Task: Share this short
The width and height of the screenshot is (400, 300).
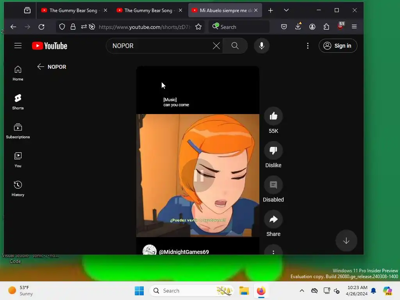Action: [x=273, y=219]
